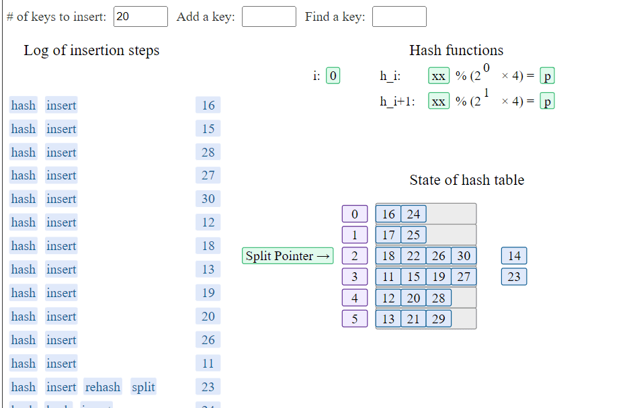The width and height of the screenshot is (637, 408).
Task: Click insert step in the row for key 28
Action: click(x=61, y=153)
